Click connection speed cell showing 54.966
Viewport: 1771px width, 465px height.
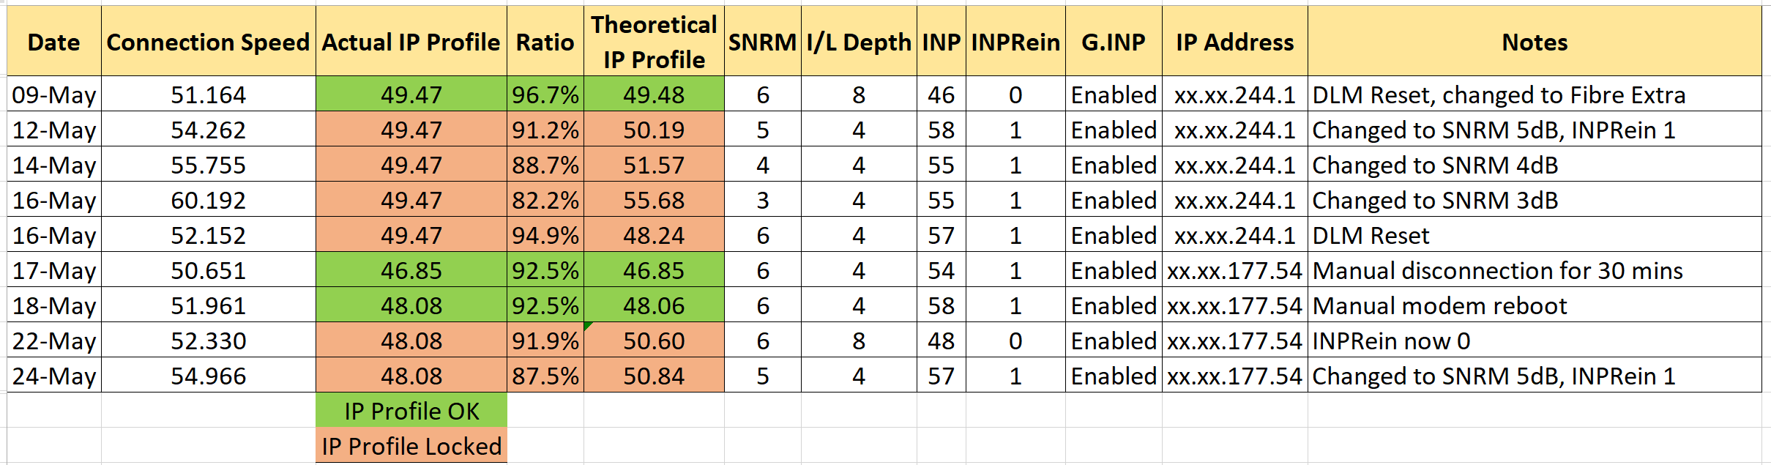(208, 376)
